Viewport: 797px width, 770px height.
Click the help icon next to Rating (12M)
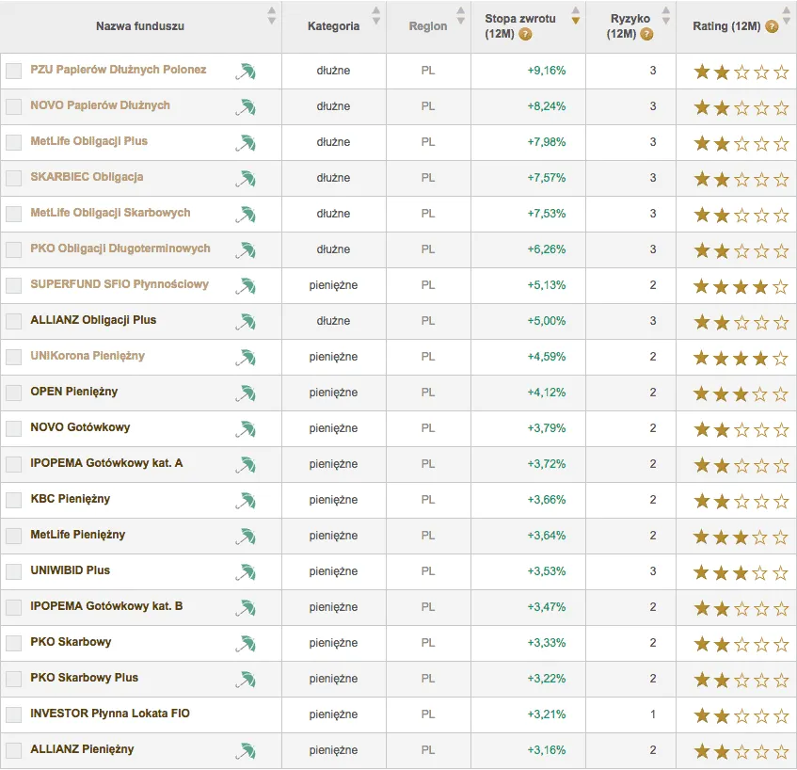click(x=772, y=26)
